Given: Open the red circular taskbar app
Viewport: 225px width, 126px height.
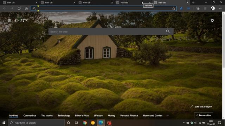Looking at the screenshot, I should click(x=109, y=123).
